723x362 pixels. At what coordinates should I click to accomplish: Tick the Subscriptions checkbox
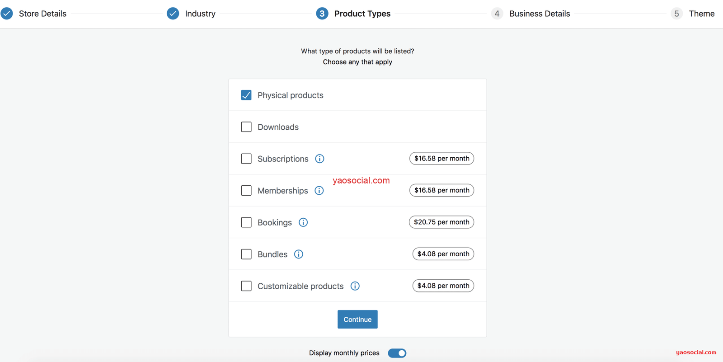246,159
